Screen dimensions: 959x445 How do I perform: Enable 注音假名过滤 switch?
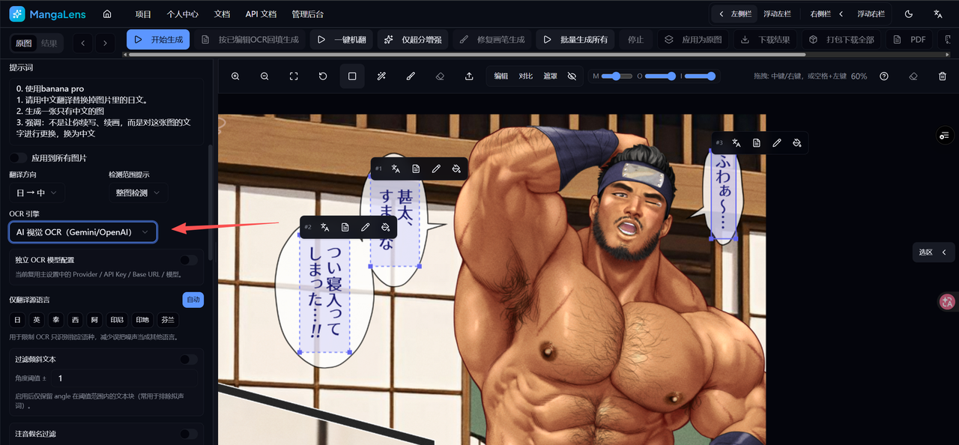(189, 434)
